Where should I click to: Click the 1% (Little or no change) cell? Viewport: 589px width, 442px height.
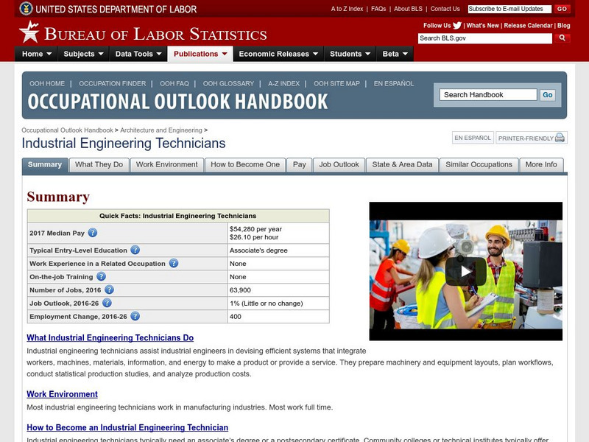pos(278,303)
